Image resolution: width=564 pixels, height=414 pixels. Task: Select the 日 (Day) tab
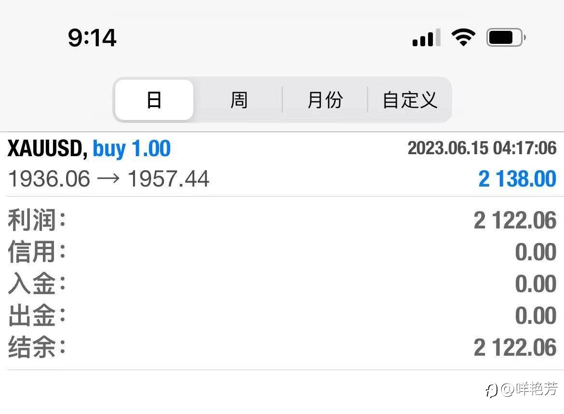154,100
